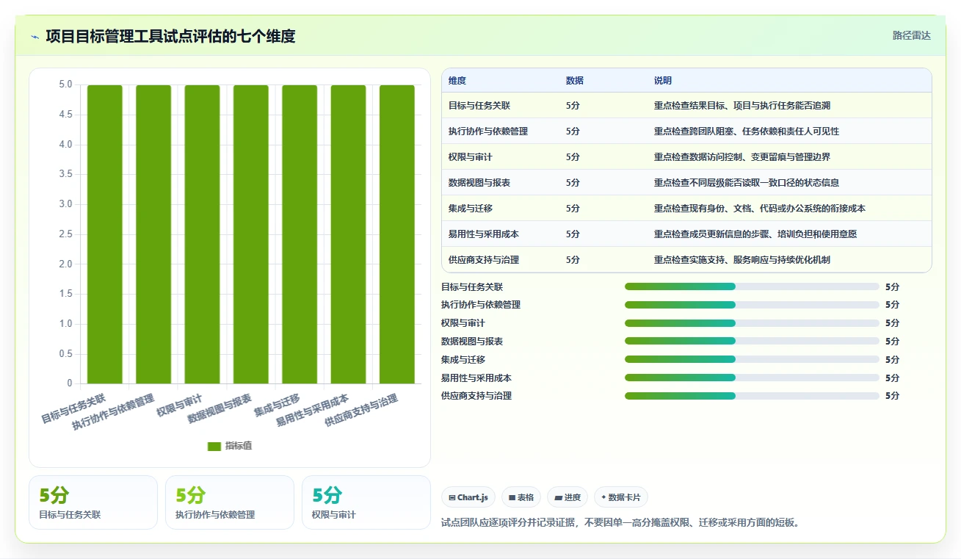
Task: Click the title 项目目标管理工具试点评估的七个维度
Action: tap(170, 36)
